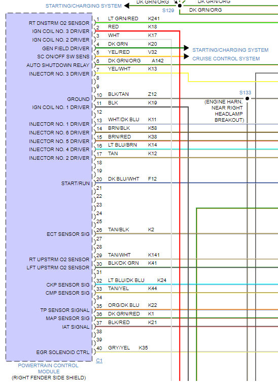Click the BLK/TAN wire color label
Image resolution: width=278 pixels, height=386 pixels.
coord(118,94)
